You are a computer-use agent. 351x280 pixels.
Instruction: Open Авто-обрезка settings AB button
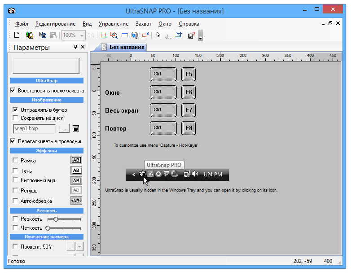(x=76, y=201)
